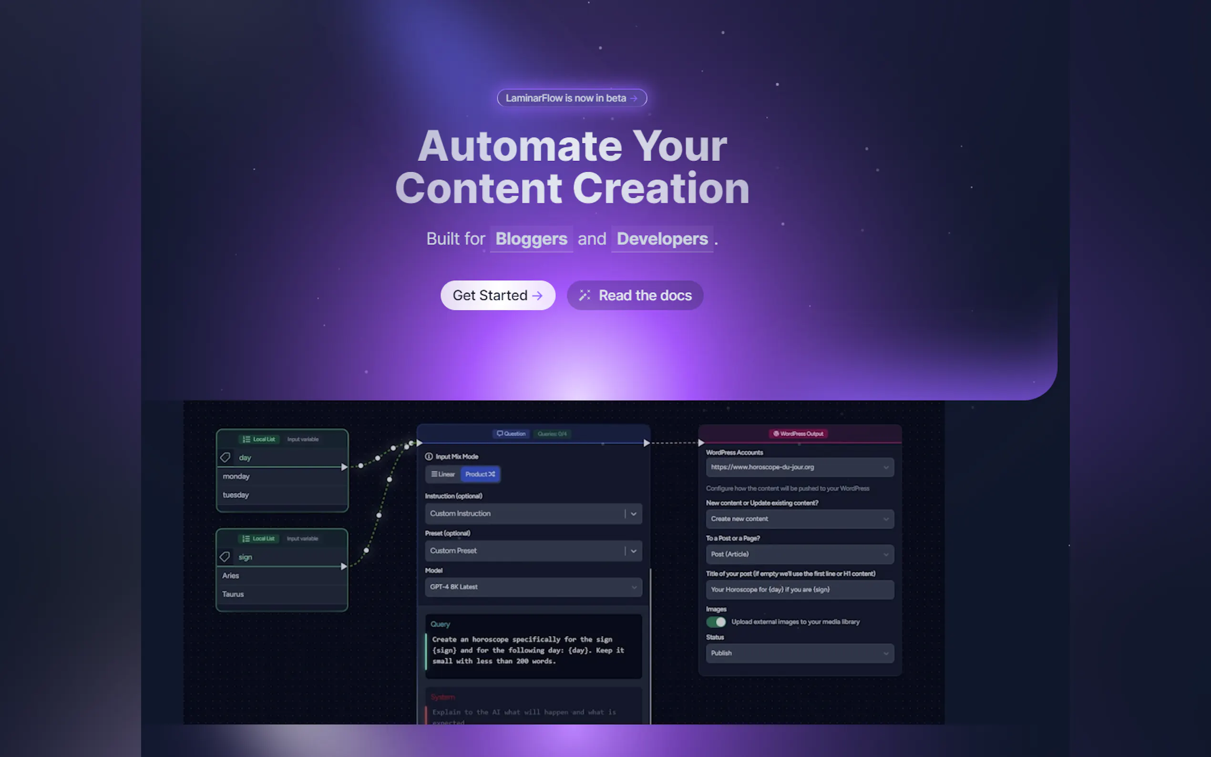Click the Question node tab label
The height and width of the screenshot is (757, 1211).
tap(511, 434)
